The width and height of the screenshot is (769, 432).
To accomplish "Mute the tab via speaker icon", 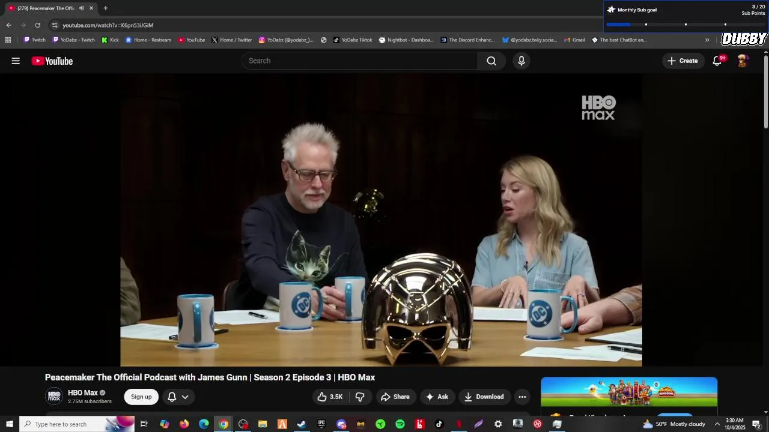I will (x=82, y=8).
